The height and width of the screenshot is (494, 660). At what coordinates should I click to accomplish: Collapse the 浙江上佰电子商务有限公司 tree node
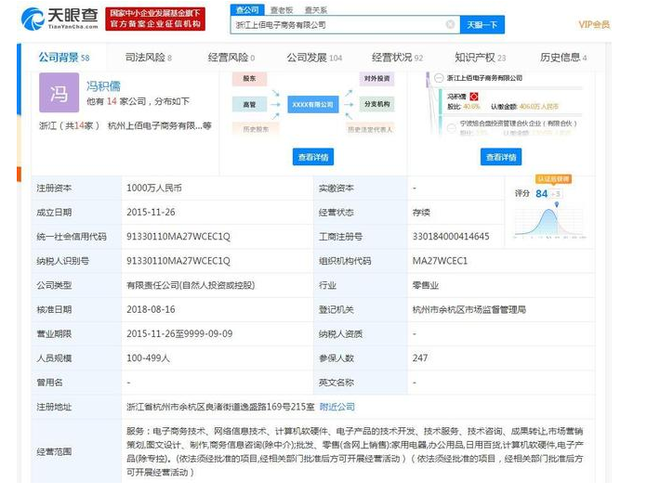point(439,78)
